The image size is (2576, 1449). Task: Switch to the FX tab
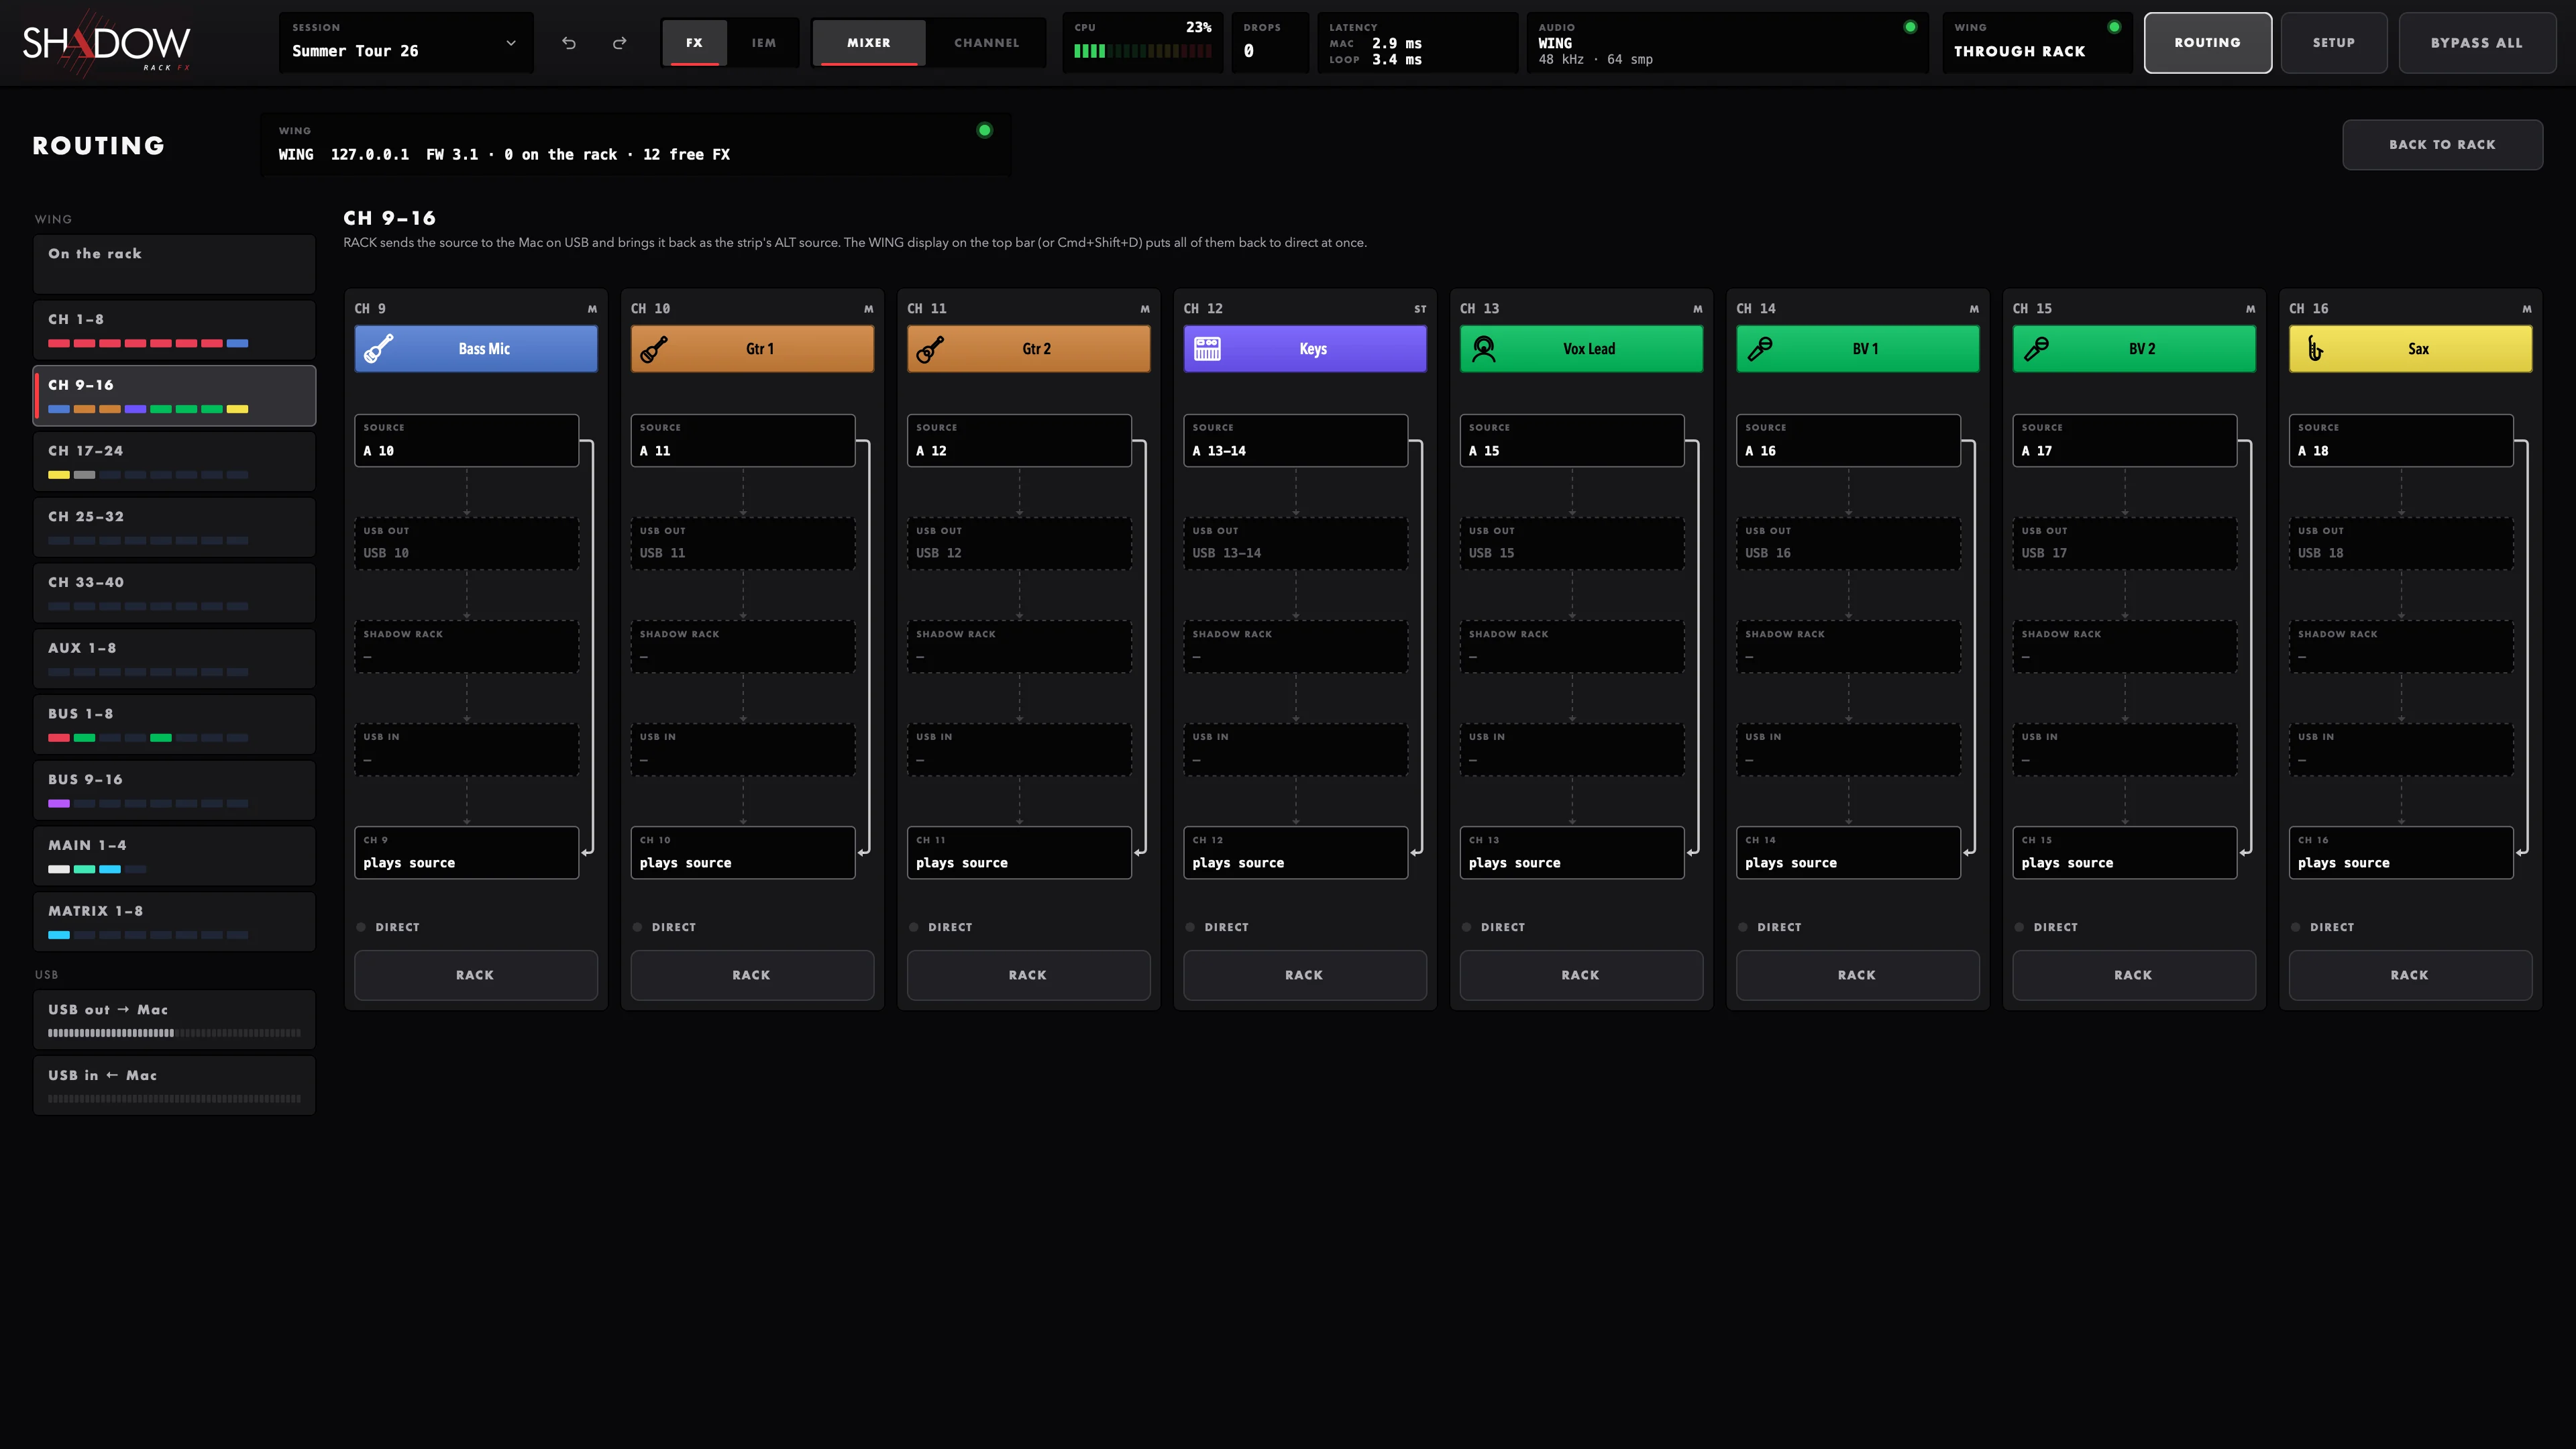tap(695, 43)
